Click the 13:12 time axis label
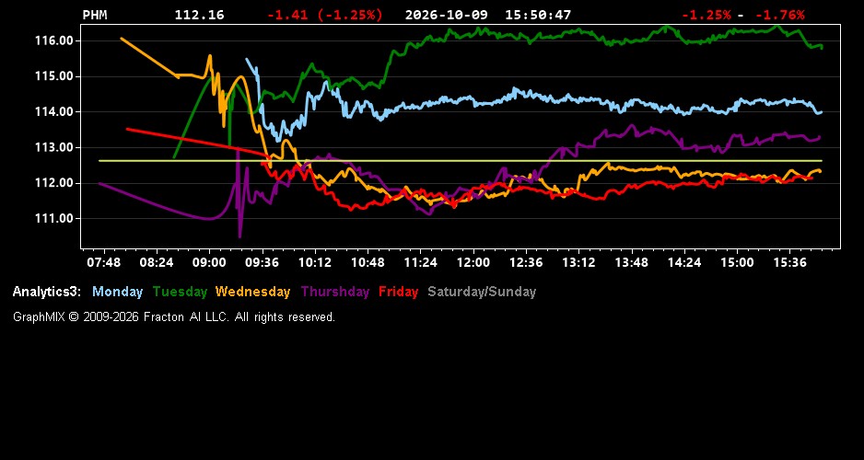Image resolution: width=864 pixels, height=460 pixels. click(x=578, y=262)
